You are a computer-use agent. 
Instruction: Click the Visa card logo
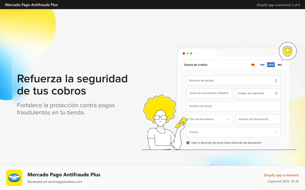pyautogui.click(x=262, y=65)
